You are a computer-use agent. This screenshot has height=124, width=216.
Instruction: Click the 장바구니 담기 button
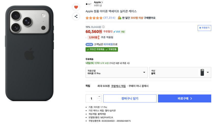click(130, 98)
